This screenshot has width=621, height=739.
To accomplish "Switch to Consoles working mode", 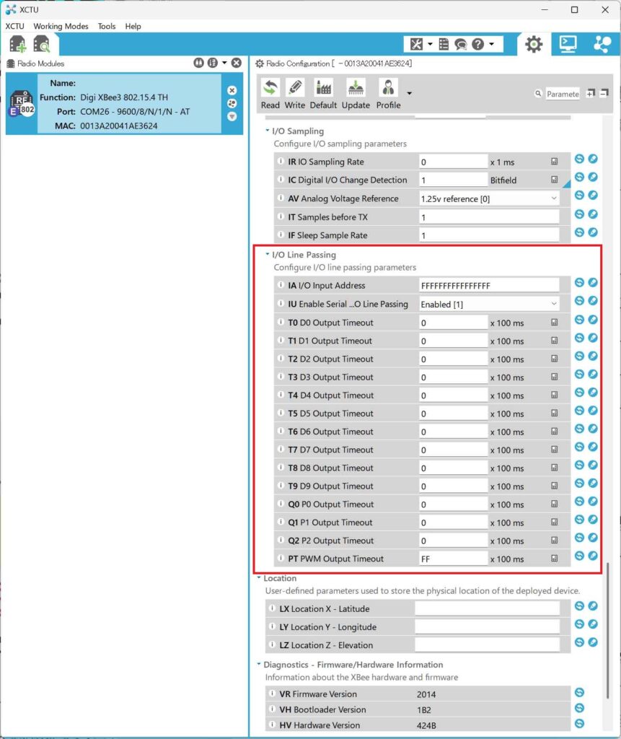I will (568, 44).
